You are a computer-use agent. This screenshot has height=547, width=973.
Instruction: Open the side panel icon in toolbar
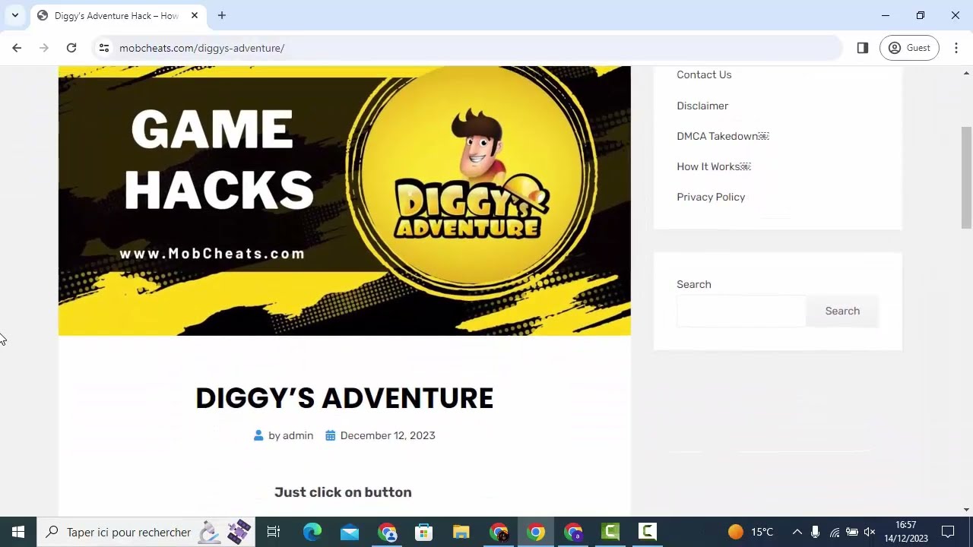pyautogui.click(x=862, y=48)
